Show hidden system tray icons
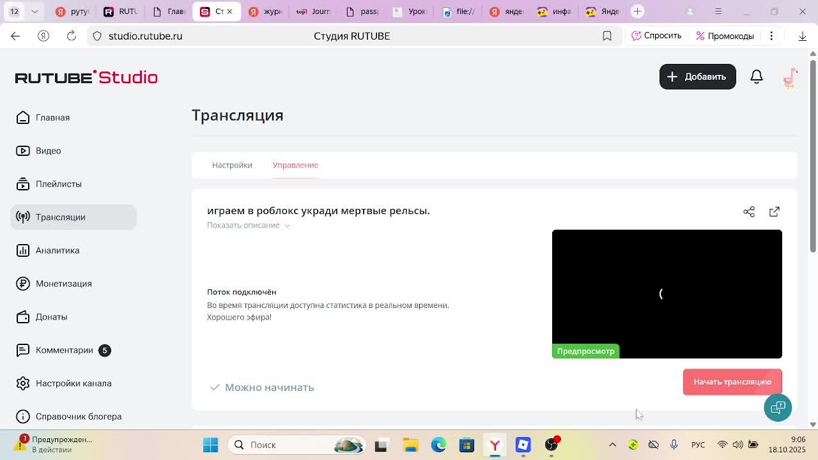 [x=612, y=445]
